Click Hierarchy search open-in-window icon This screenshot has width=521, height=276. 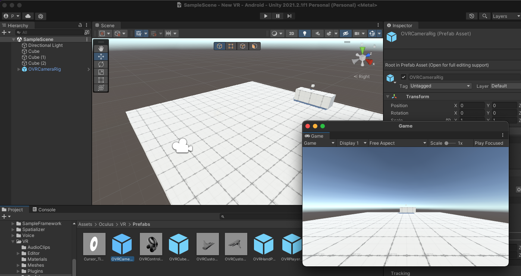coord(87,32)
